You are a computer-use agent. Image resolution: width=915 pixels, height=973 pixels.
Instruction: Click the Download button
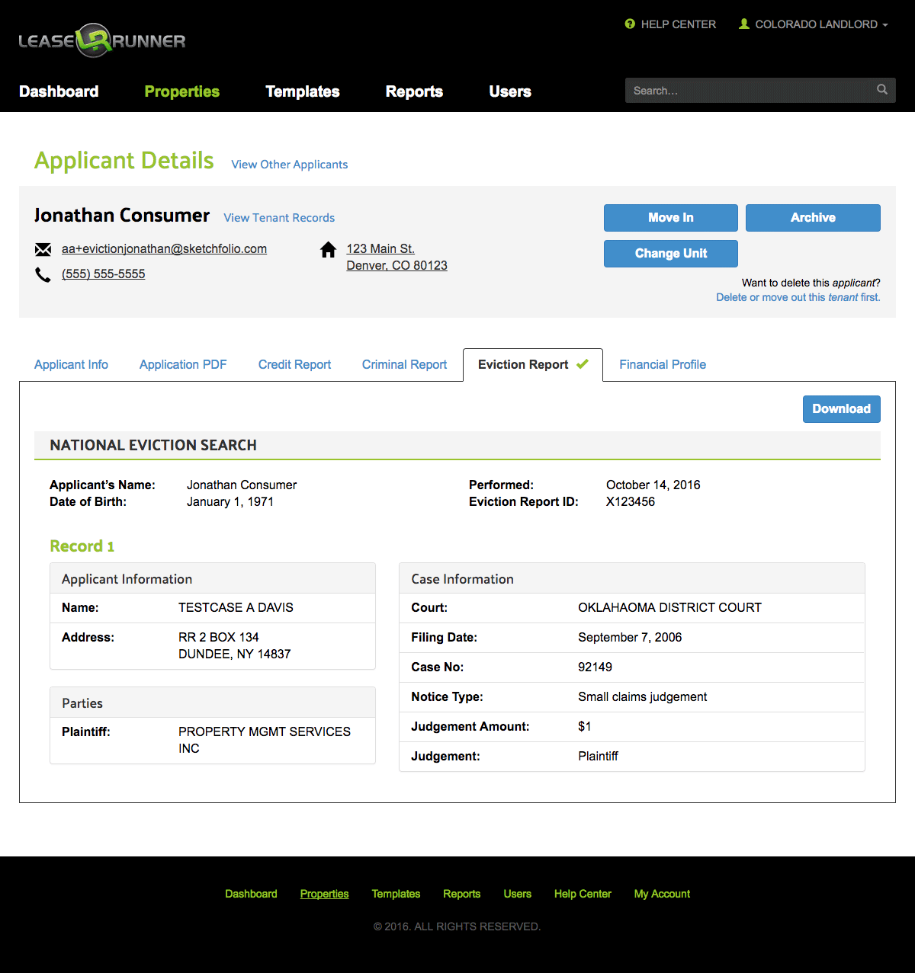(841, 409)
